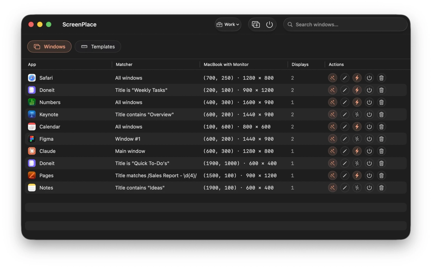Enable the crossed-out lightning bolt in Figma row
432x268 pixels.
click(357, 139)
